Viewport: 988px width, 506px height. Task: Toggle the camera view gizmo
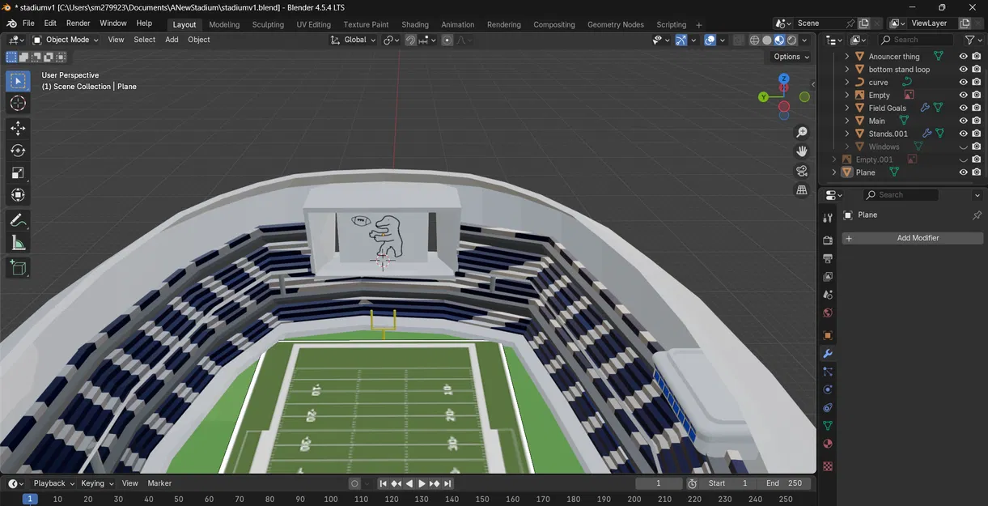pos(802,171)
